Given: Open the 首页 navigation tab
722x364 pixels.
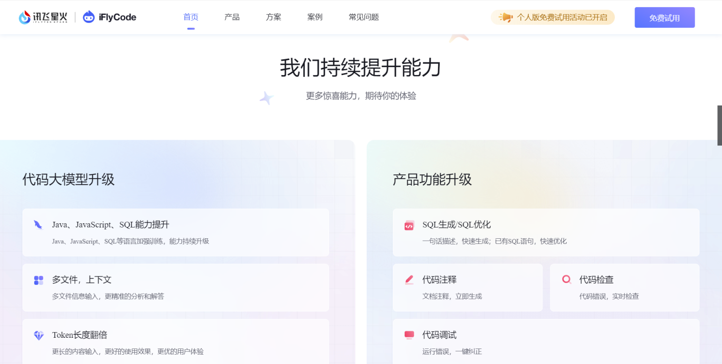Looking at the screenshot, I should coord(191,17).
